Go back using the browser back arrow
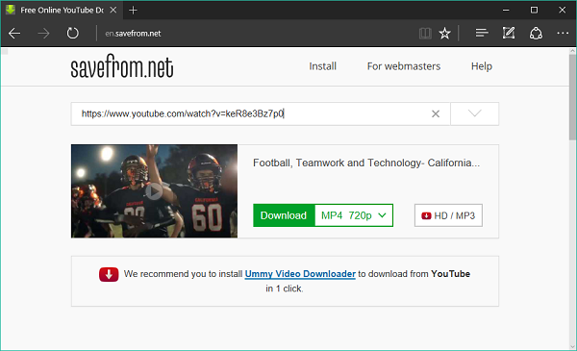The height and width of the screenshot is (351, 577). click(x=14, y=34)
